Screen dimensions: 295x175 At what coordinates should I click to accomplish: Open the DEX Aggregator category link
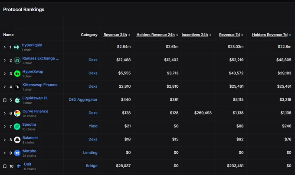(83, 100)
